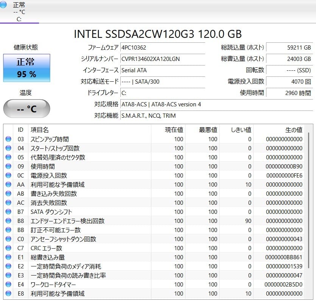Select the status orb for ID 09 使用時間

pyautogui.click(x=8, y=167)
